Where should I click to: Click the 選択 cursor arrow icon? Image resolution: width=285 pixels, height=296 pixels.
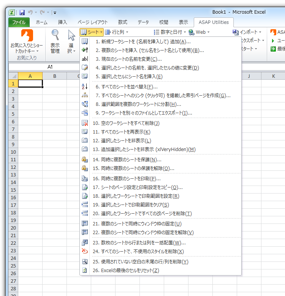click(71, 35)
